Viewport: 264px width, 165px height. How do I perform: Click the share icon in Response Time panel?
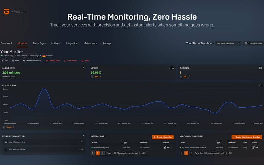pyautogui.click(x=260, y=85)
